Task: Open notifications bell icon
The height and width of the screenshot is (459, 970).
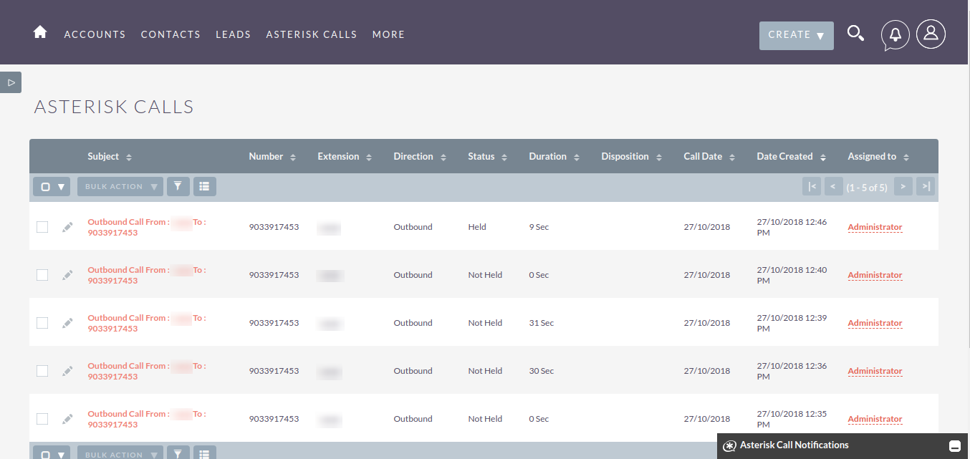Action: [x=895, y=34]
